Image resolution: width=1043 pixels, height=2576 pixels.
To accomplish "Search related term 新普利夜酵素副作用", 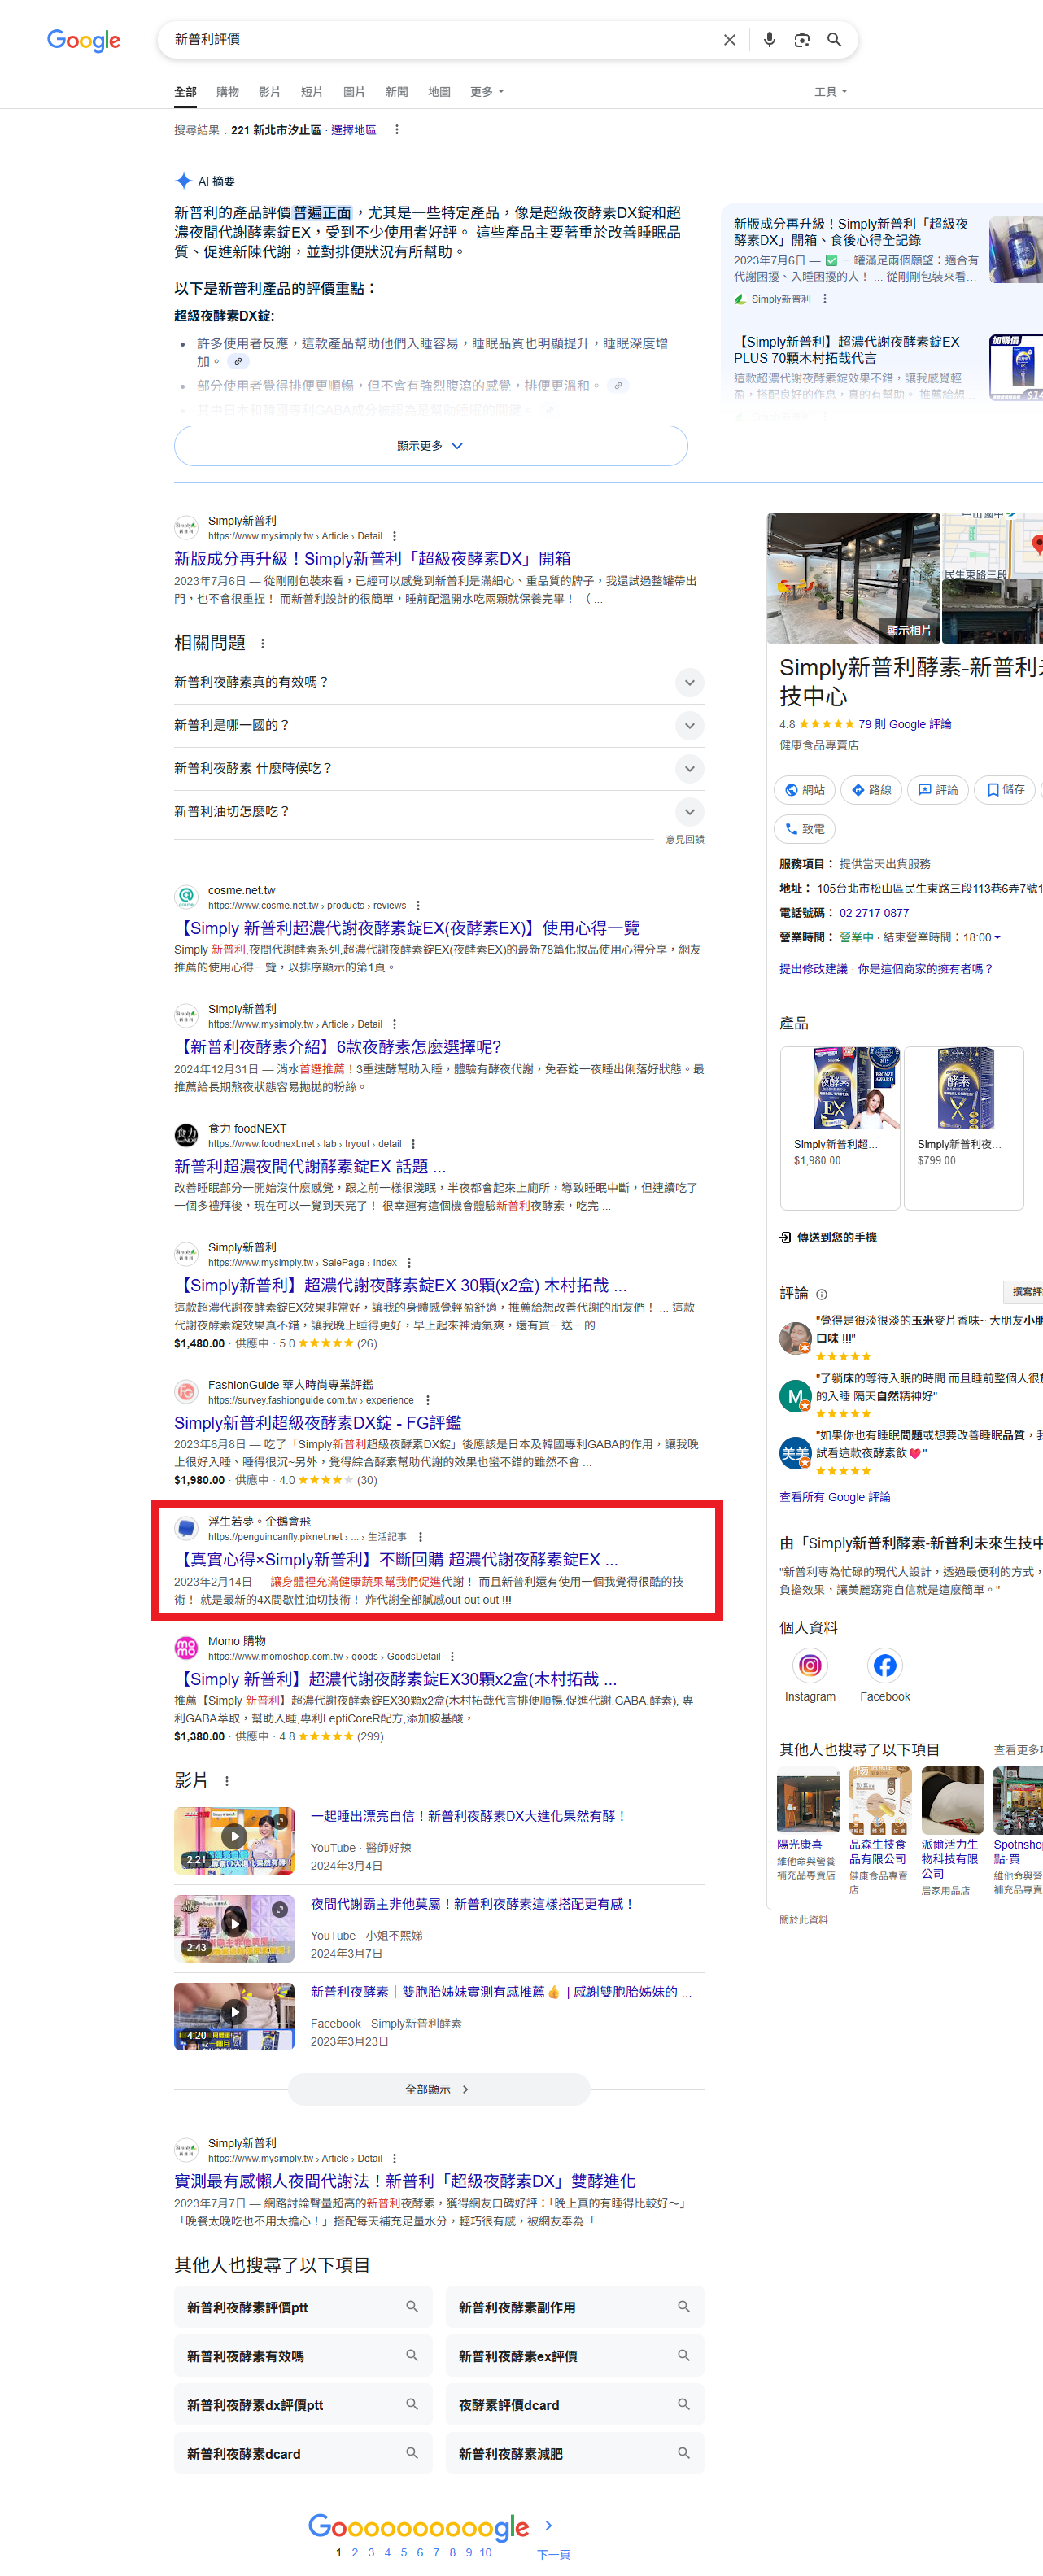I will (575, 2307).
